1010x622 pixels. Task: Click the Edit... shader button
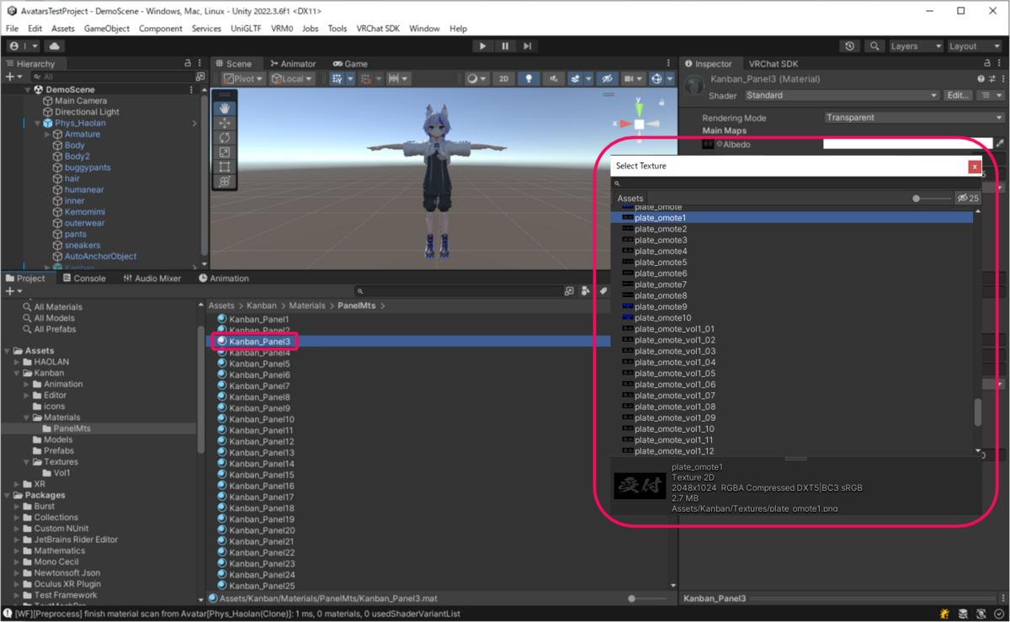(959, 95)
